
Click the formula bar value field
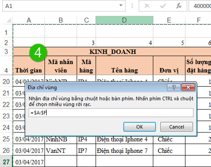(200, 6)
